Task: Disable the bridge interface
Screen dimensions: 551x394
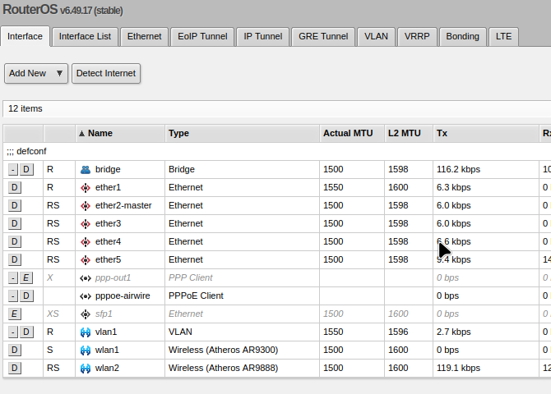Action: click(26, 169)
